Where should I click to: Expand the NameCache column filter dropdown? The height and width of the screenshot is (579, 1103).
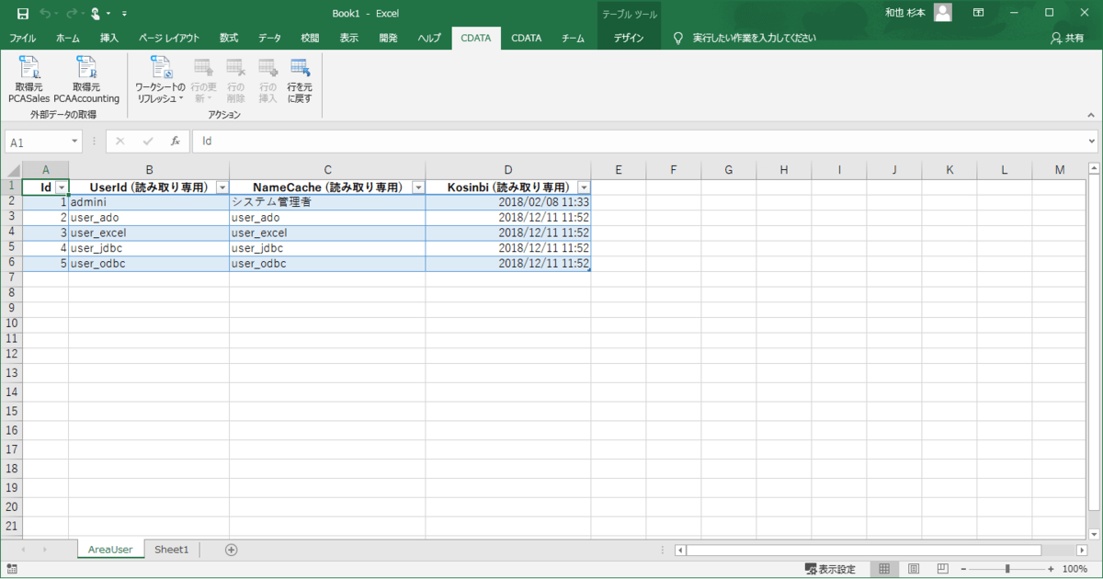[x=418, y=187]
